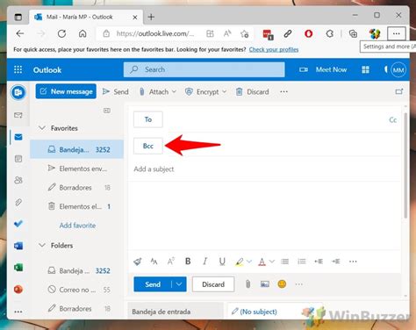Viewport: 416px width, 330px height.
Task: Click the format painter icon
Action: 138,262
